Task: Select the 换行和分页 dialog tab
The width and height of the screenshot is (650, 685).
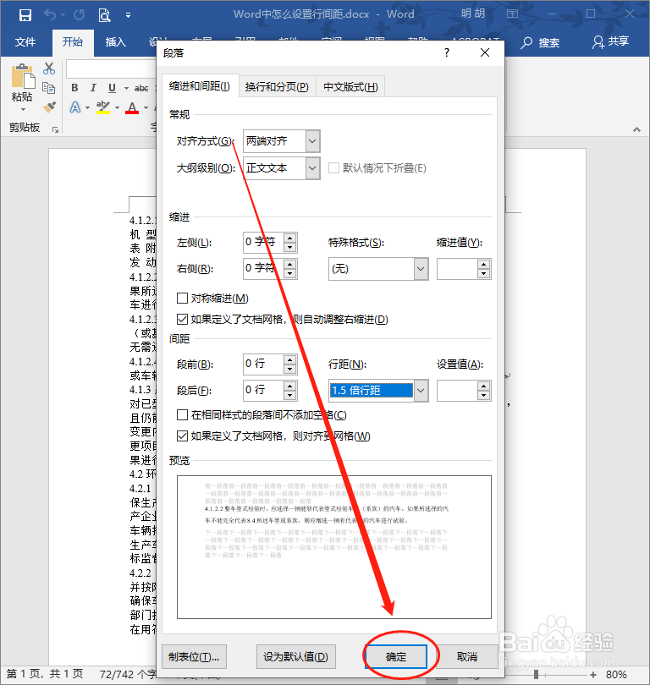Action: coord(277,87)
